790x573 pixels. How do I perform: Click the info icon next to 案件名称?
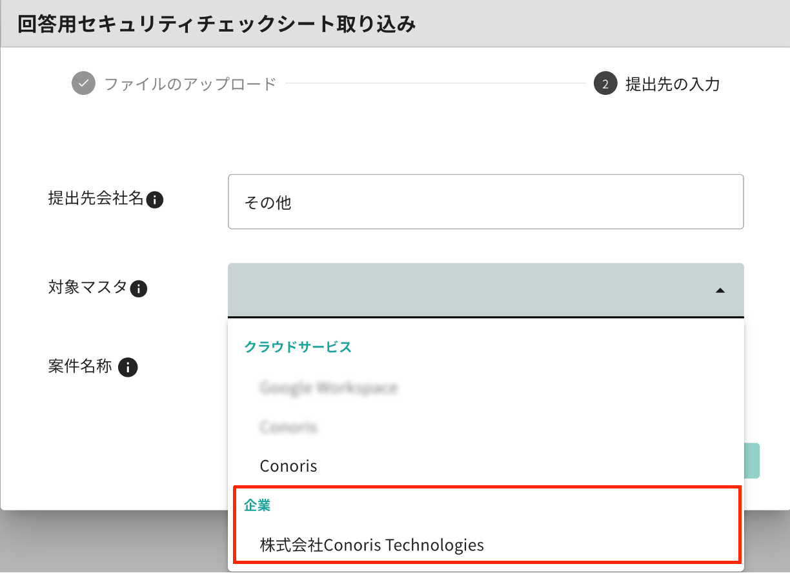click(x=128, y=368)
